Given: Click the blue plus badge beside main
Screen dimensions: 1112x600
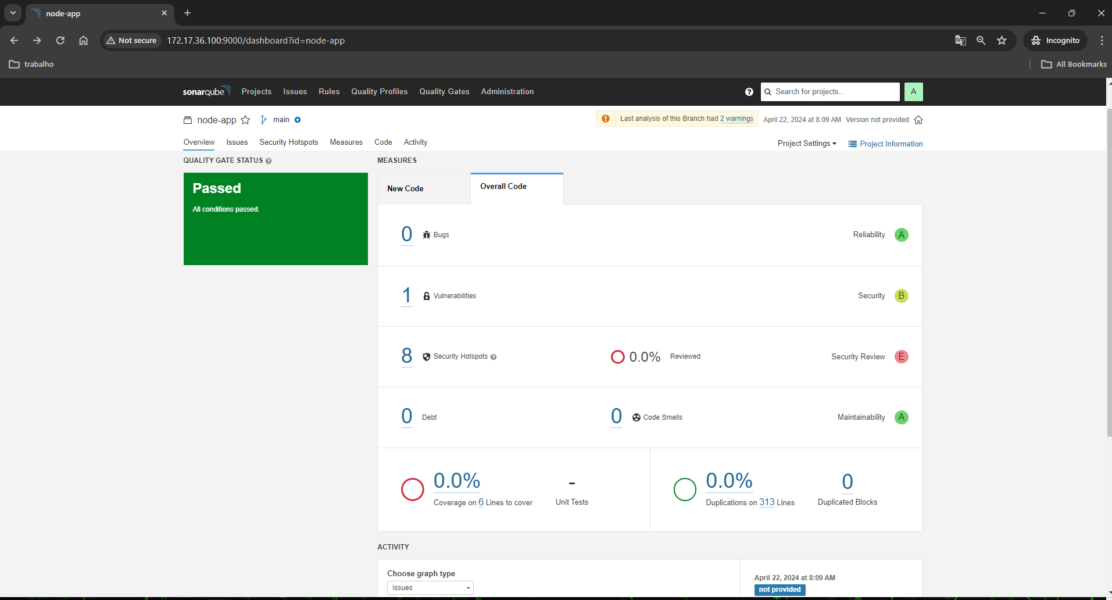Looking at the screenshot, I should click(298, 120).
